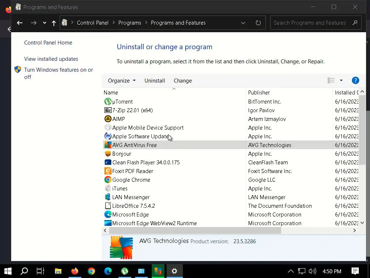Open Action Center notifications icon
The image size is (370, 278).
[x=355, y=271]
